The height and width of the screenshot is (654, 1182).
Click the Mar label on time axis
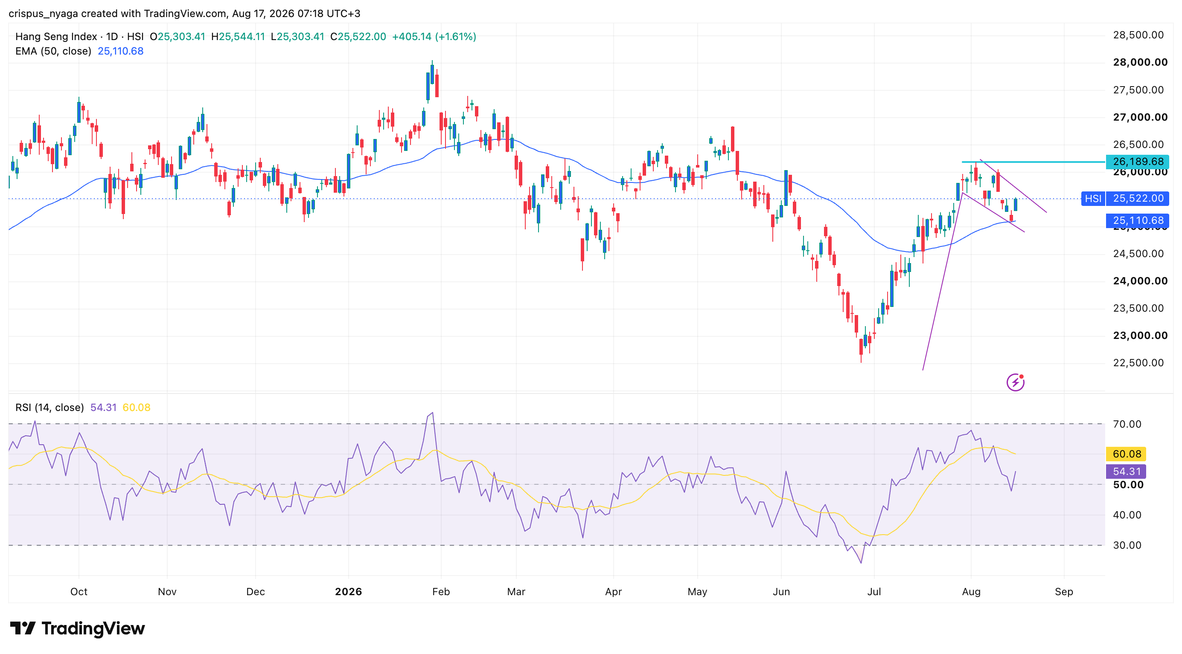[x=516, y=591]
